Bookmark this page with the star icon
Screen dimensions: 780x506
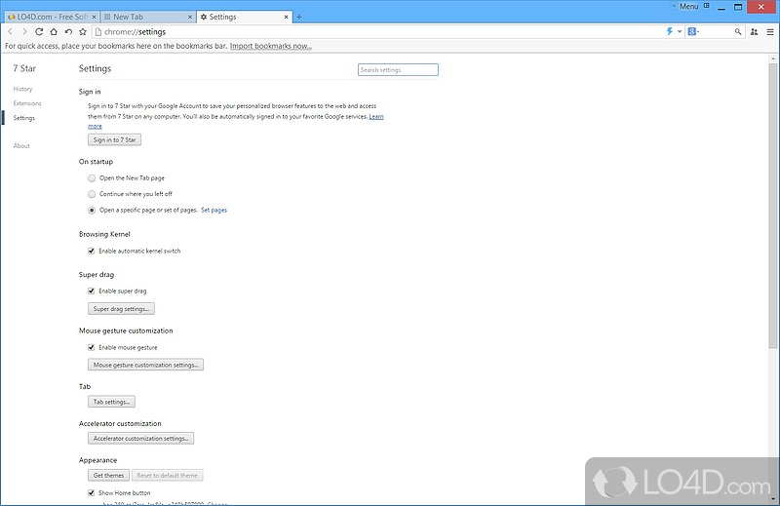point(83,31)
